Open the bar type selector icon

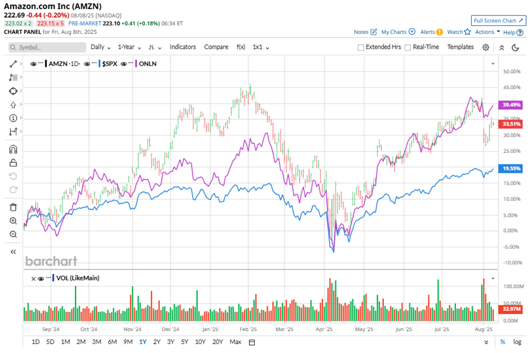coord(155,47)
